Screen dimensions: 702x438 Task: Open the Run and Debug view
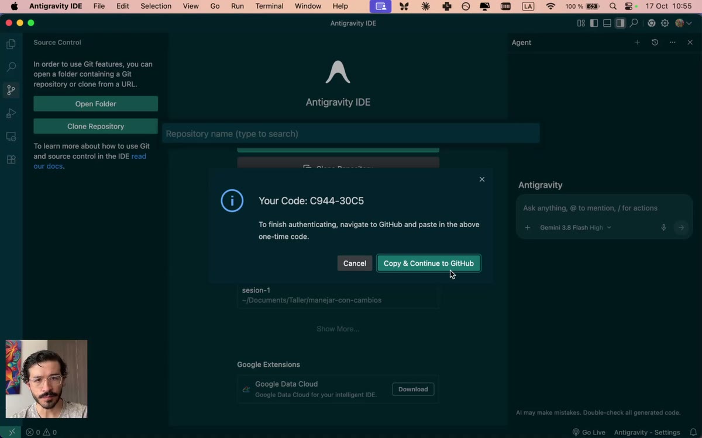pyautogui.click(x=11, y=113)
